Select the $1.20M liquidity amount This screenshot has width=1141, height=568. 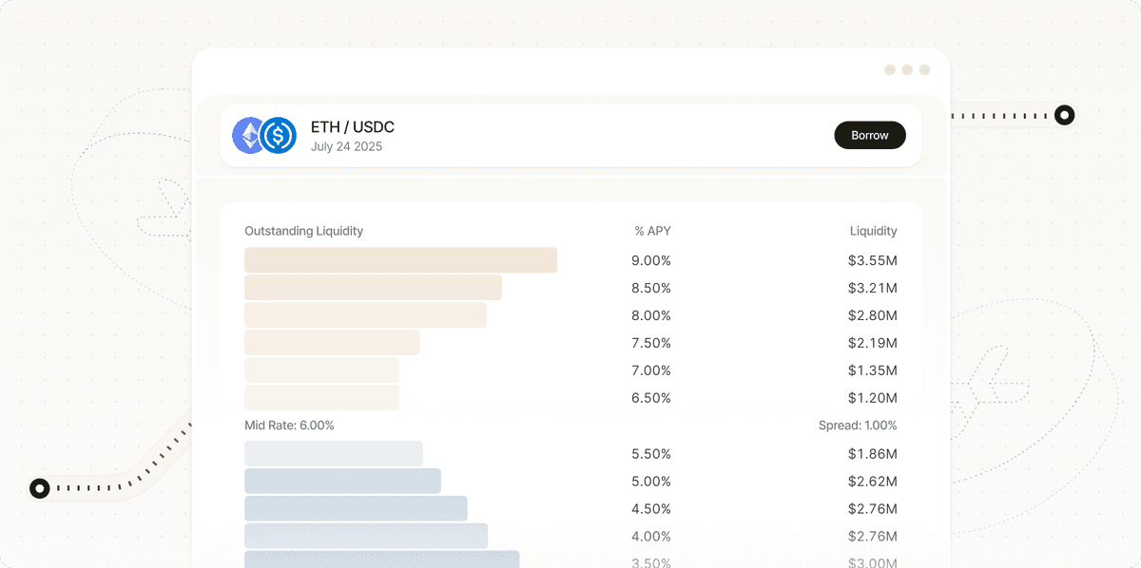click(x=872, y=398)
